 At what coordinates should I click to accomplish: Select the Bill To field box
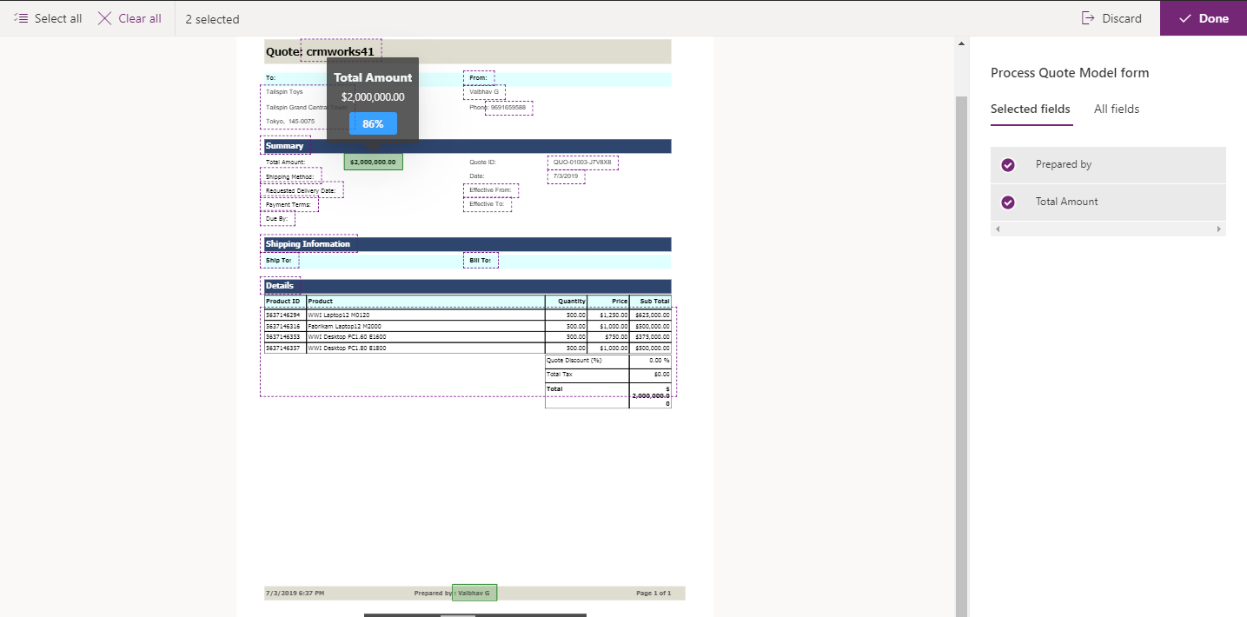(x=481, y=261)
